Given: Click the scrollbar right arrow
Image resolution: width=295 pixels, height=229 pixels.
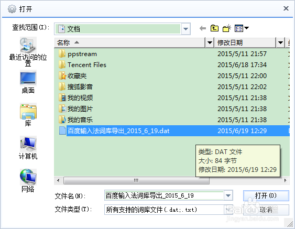Looking at the screenshot, I should [286, 180].
